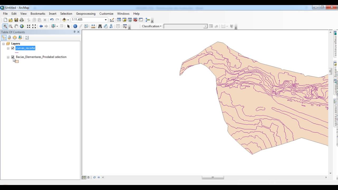Click the vertical map scrollbar thumb
This screenshot has width=338, height=190.
[330, 71]
